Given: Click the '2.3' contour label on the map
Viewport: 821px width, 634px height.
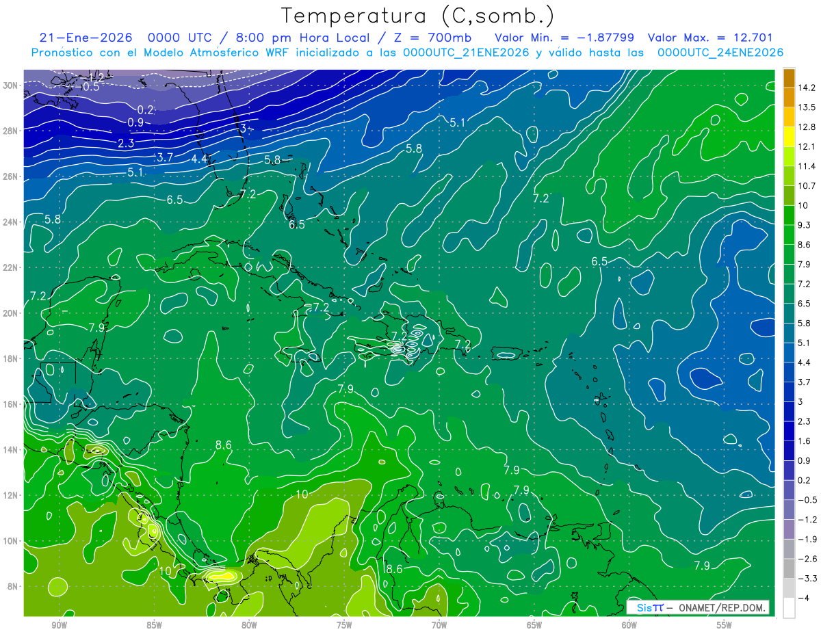Looking at the screenshot, I should click(126, 143).
